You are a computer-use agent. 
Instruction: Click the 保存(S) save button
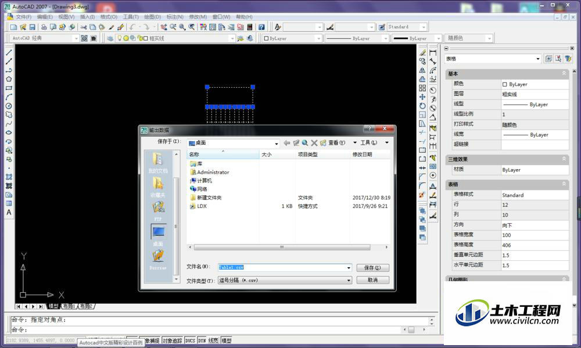click(x=373, y=268)
